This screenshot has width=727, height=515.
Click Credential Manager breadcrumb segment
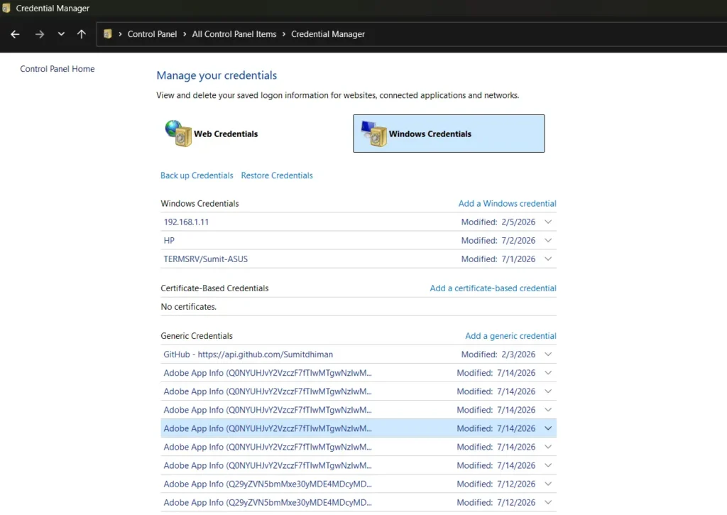[x=328, y=34]
